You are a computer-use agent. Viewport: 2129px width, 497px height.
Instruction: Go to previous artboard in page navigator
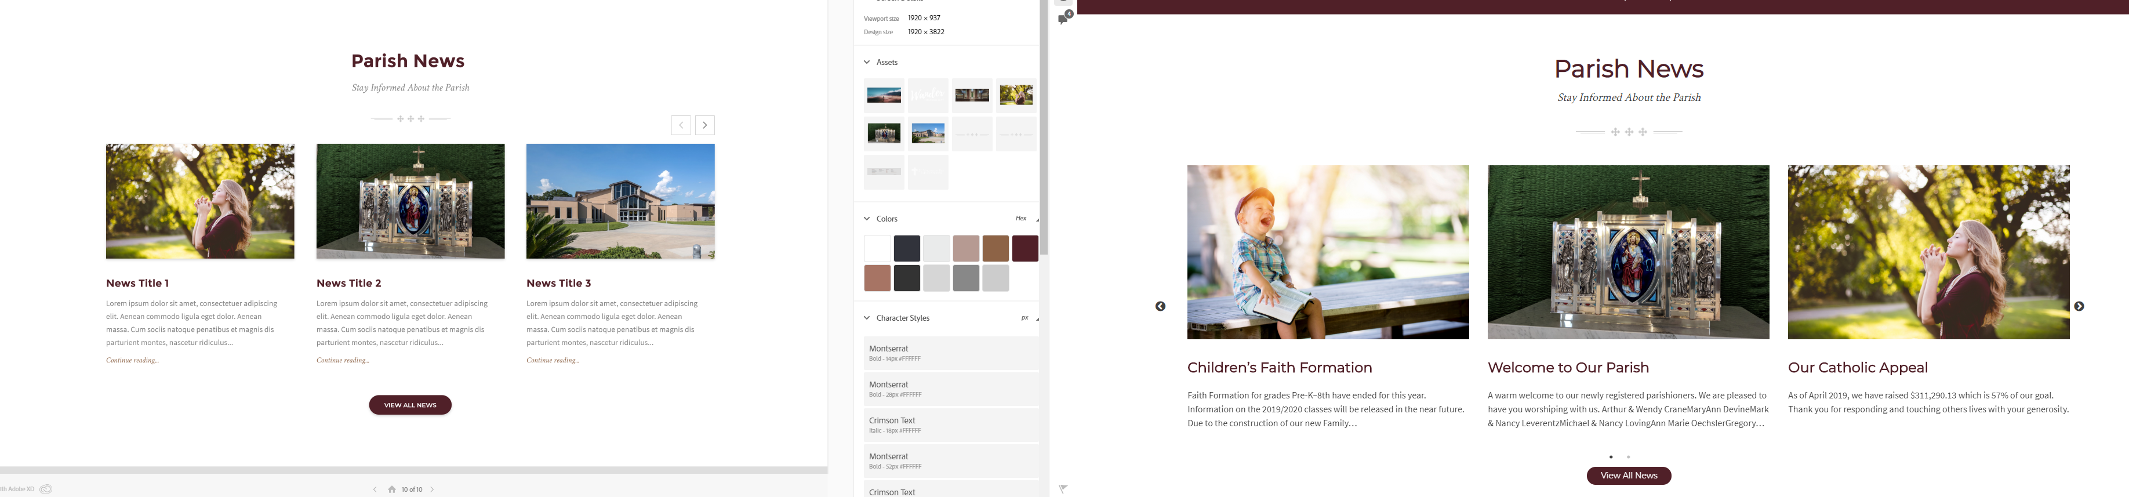(x=375, y=489)
